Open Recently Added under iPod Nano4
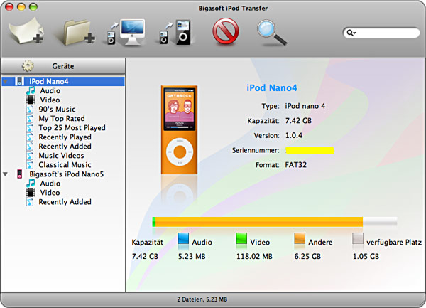The width and height of the screenshot is (426, 308). tap(65, 146)
